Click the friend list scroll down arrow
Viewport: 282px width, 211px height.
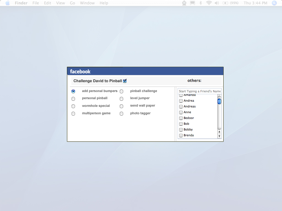tap(219, 136)
